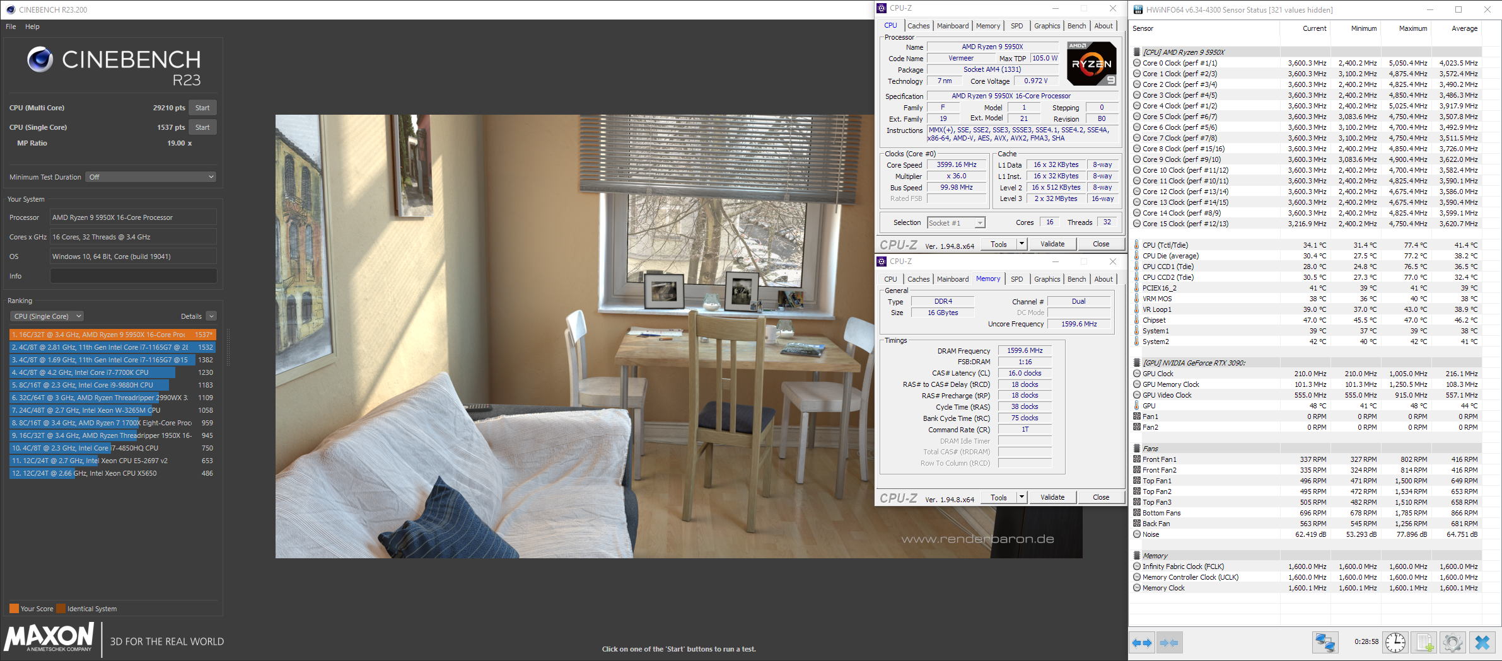This screenshot has height=661, width=1502.
Task: Open the Cinebench Help menu
Action: pyautogui.click(x=32, y=26)
